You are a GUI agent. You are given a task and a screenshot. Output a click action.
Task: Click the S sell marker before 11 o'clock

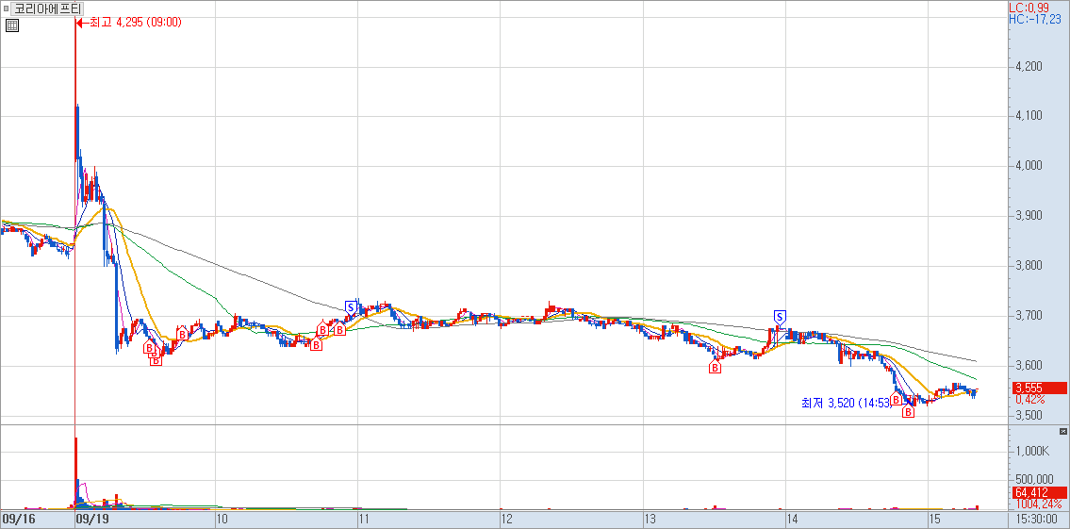tap(351, 307)
